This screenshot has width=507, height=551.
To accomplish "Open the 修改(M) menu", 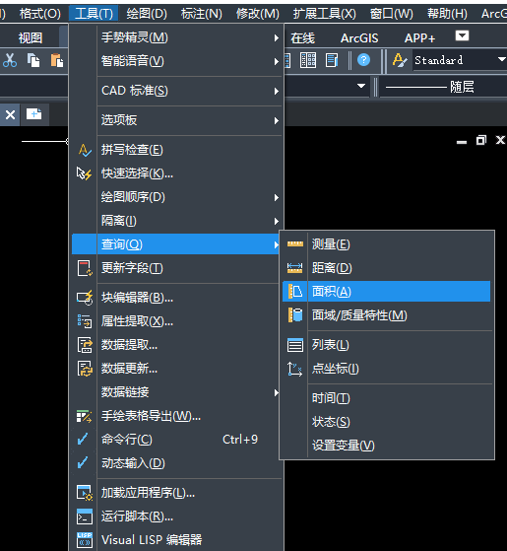I will tap(258, 14).
